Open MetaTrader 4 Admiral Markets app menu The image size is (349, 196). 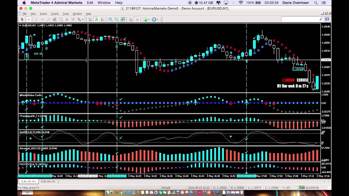[56, 3]
